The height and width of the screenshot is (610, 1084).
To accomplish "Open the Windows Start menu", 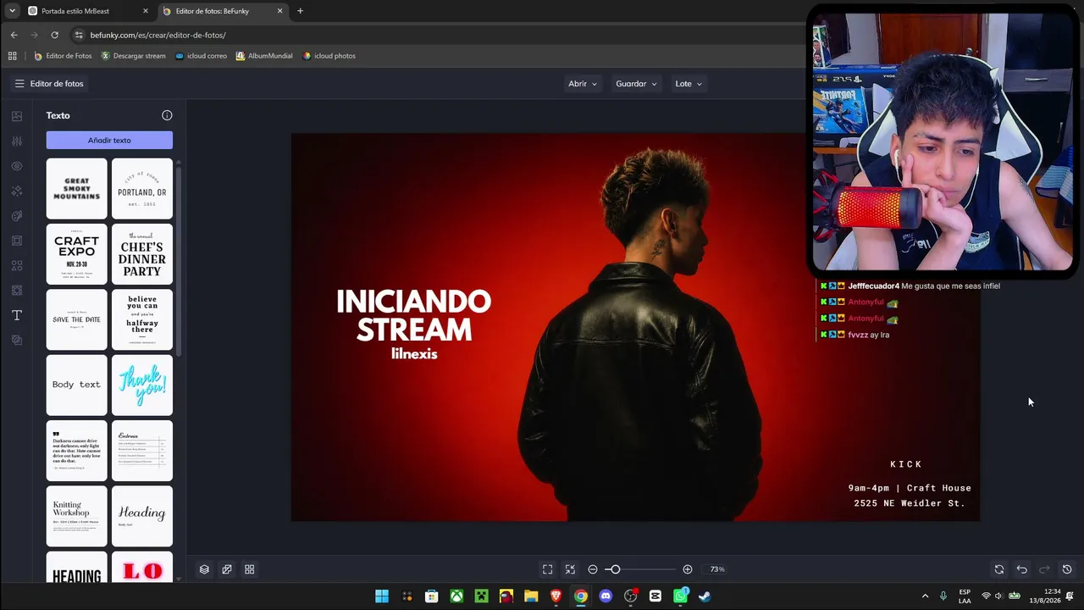I will (382, 596).
